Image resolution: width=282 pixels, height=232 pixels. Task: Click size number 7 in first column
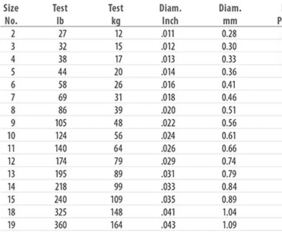[13, 98]
